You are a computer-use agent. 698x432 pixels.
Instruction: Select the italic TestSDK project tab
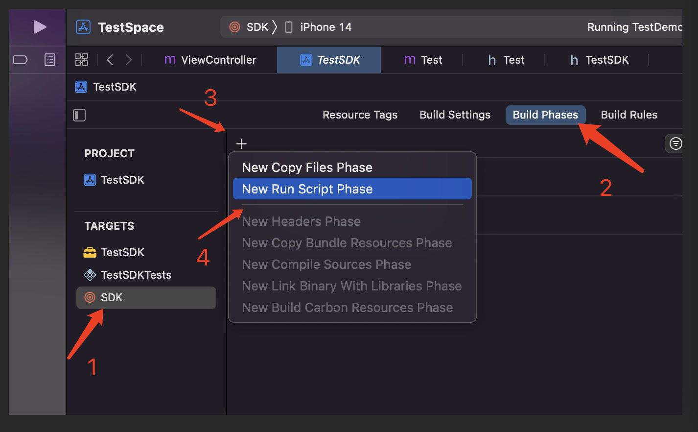[329, 60]
